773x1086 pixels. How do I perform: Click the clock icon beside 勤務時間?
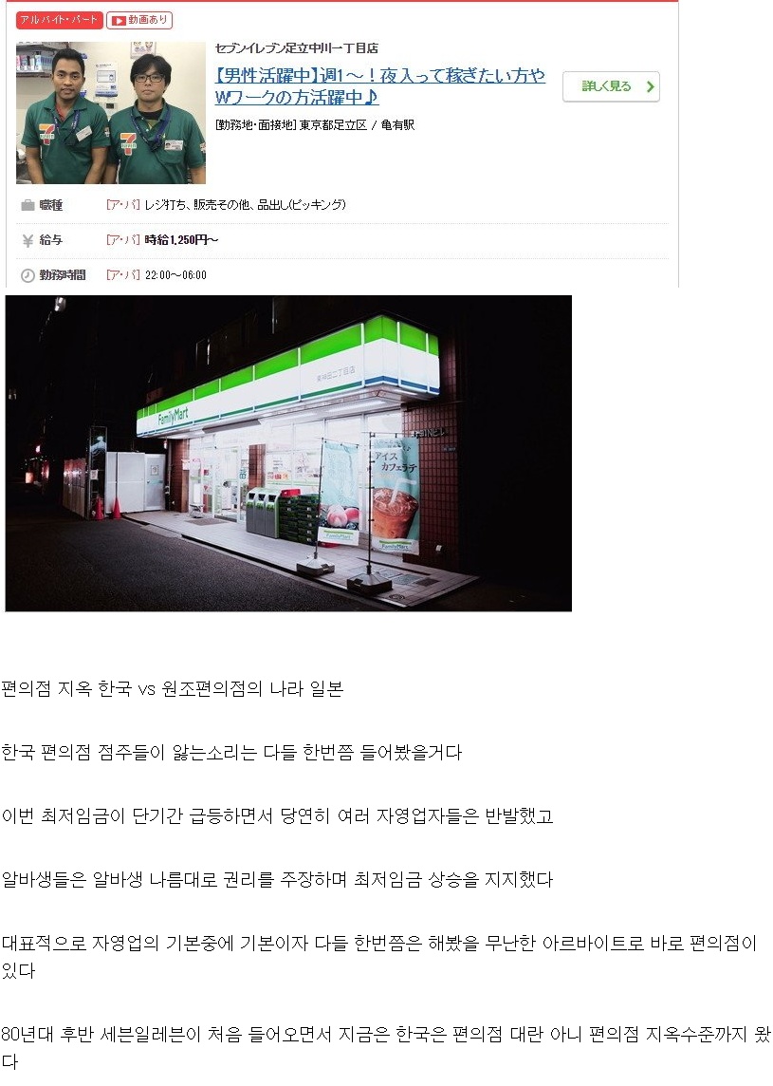pos(28,275)
